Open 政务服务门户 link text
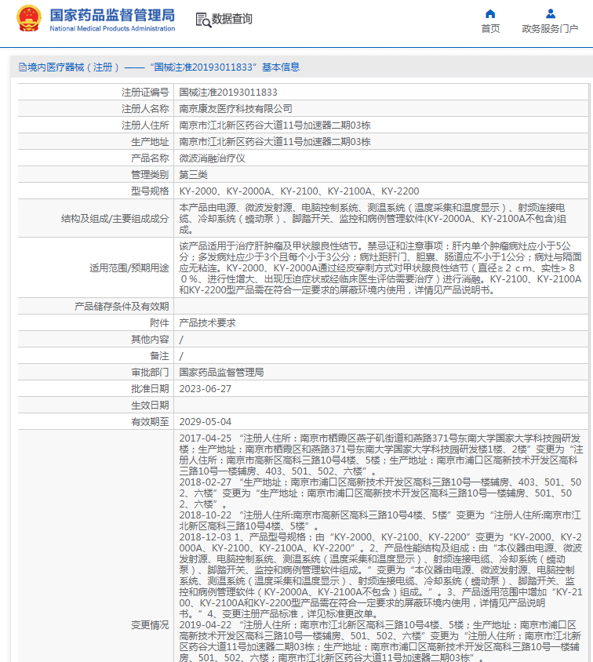The height and width of the screenshot is (662, 593). click(550, 29)
